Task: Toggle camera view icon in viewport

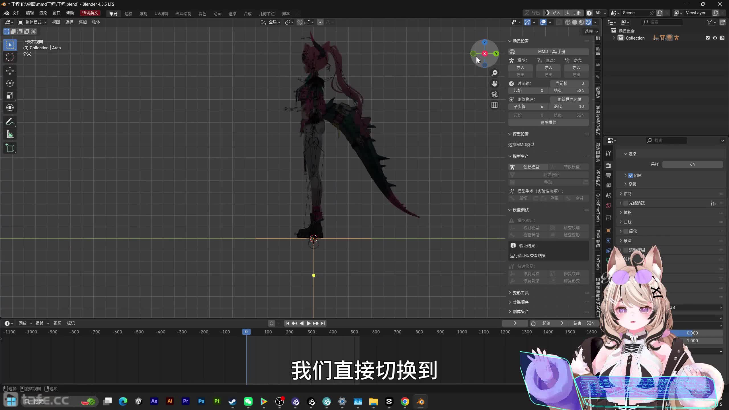Action: pos(495,94)
